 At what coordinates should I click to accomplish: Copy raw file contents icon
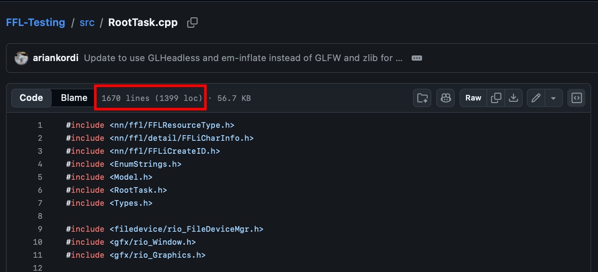pos(496,98)
